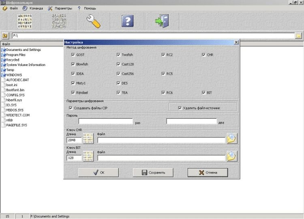Open settings via the wrench toolbar icon
Screen dimensions: 304x219
pyautogui.click(x=93, y=21)
